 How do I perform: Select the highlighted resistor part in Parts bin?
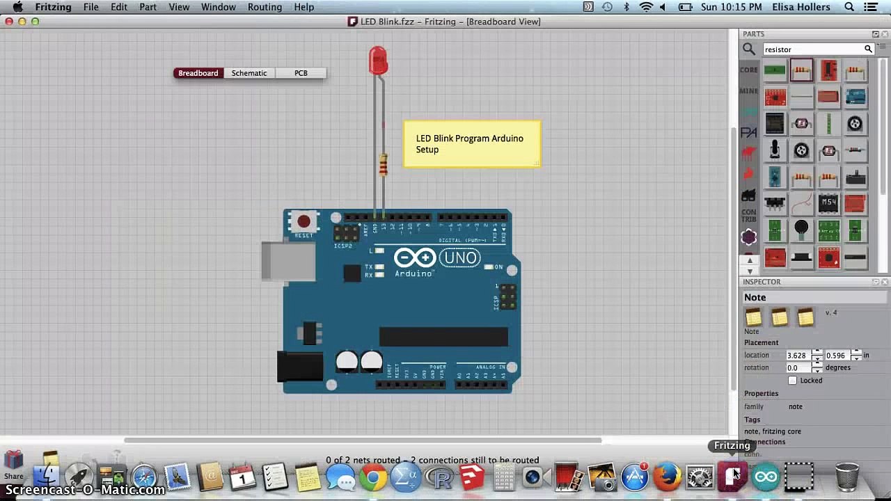[801, 70]
